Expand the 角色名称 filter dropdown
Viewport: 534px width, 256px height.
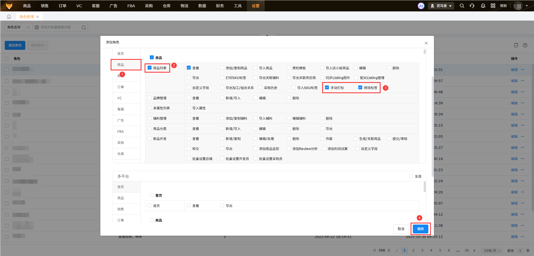[x=18, y=27]
